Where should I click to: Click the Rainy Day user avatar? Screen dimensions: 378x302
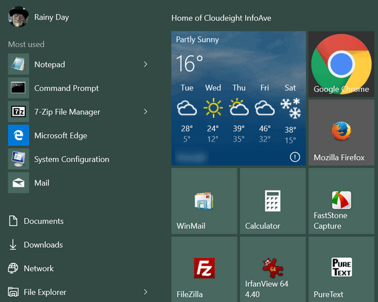point(18,17)
